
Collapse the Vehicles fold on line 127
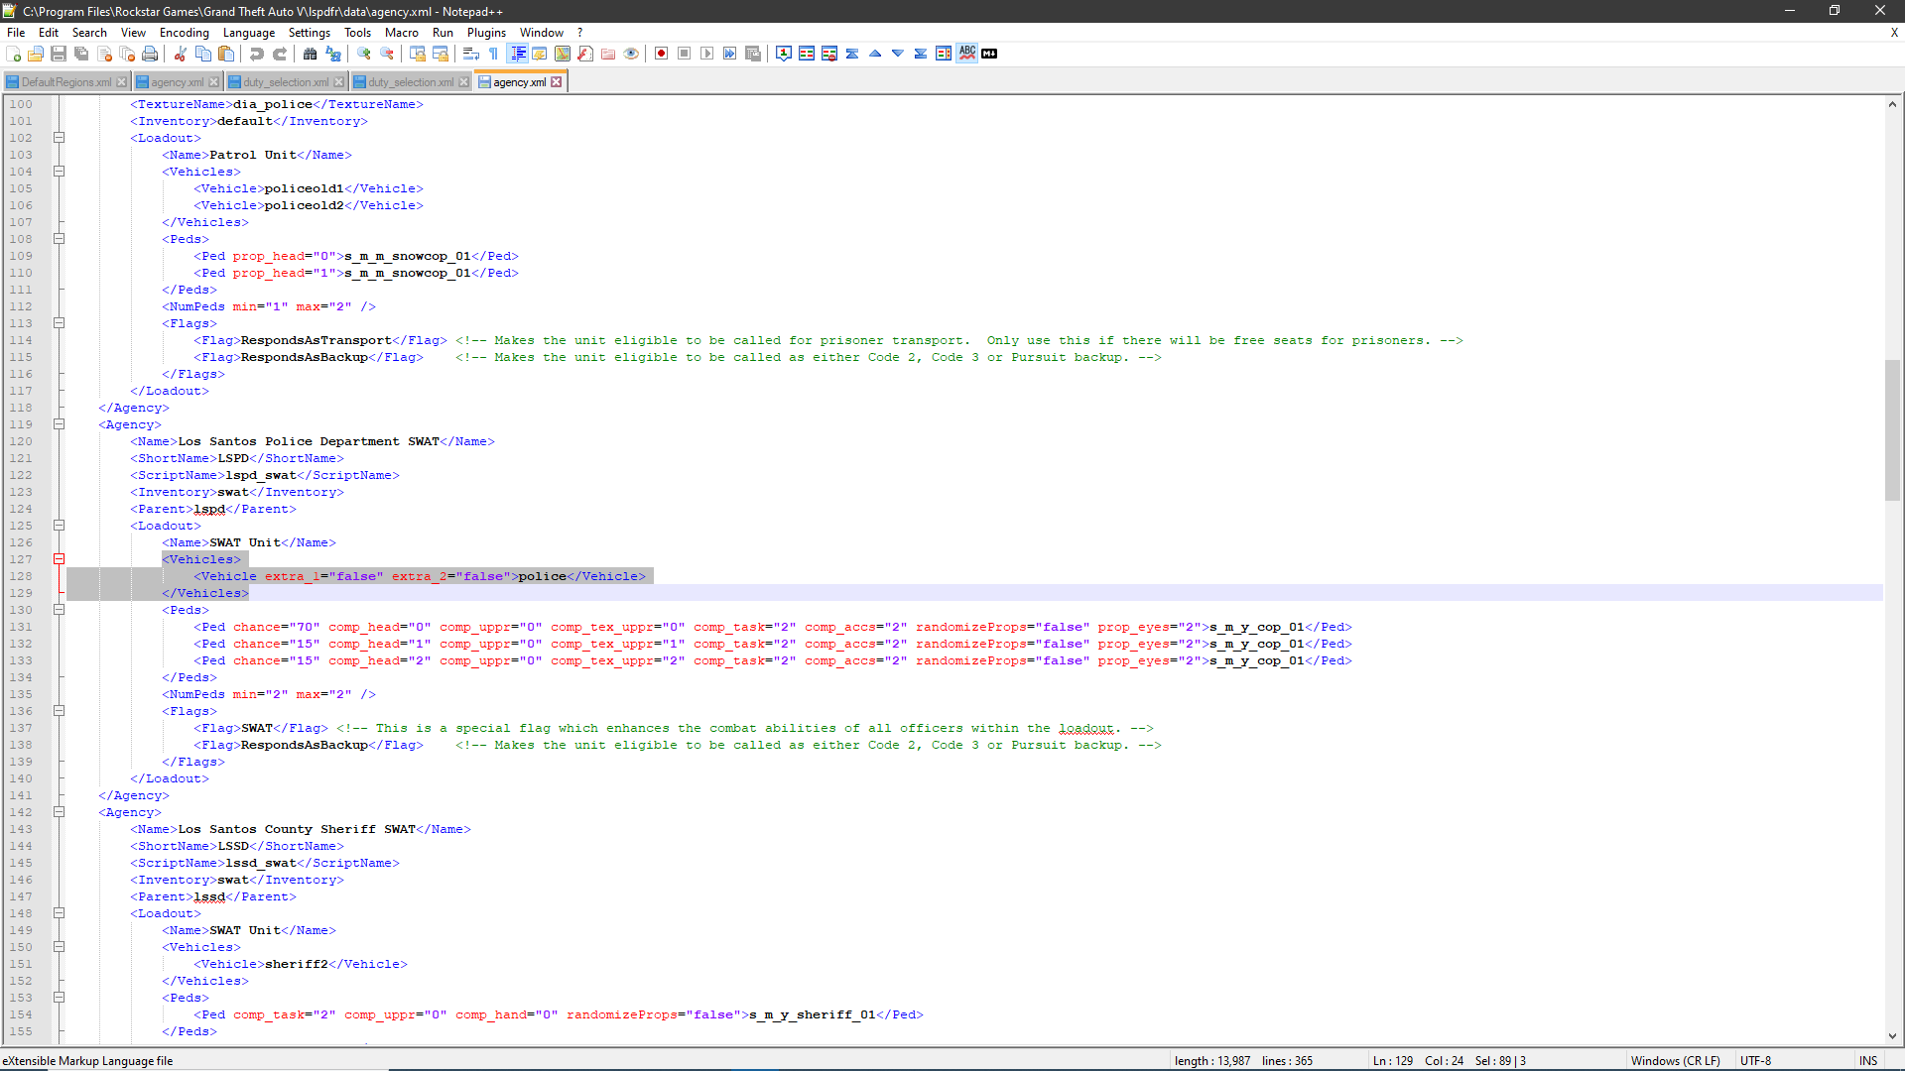point(59,559)
